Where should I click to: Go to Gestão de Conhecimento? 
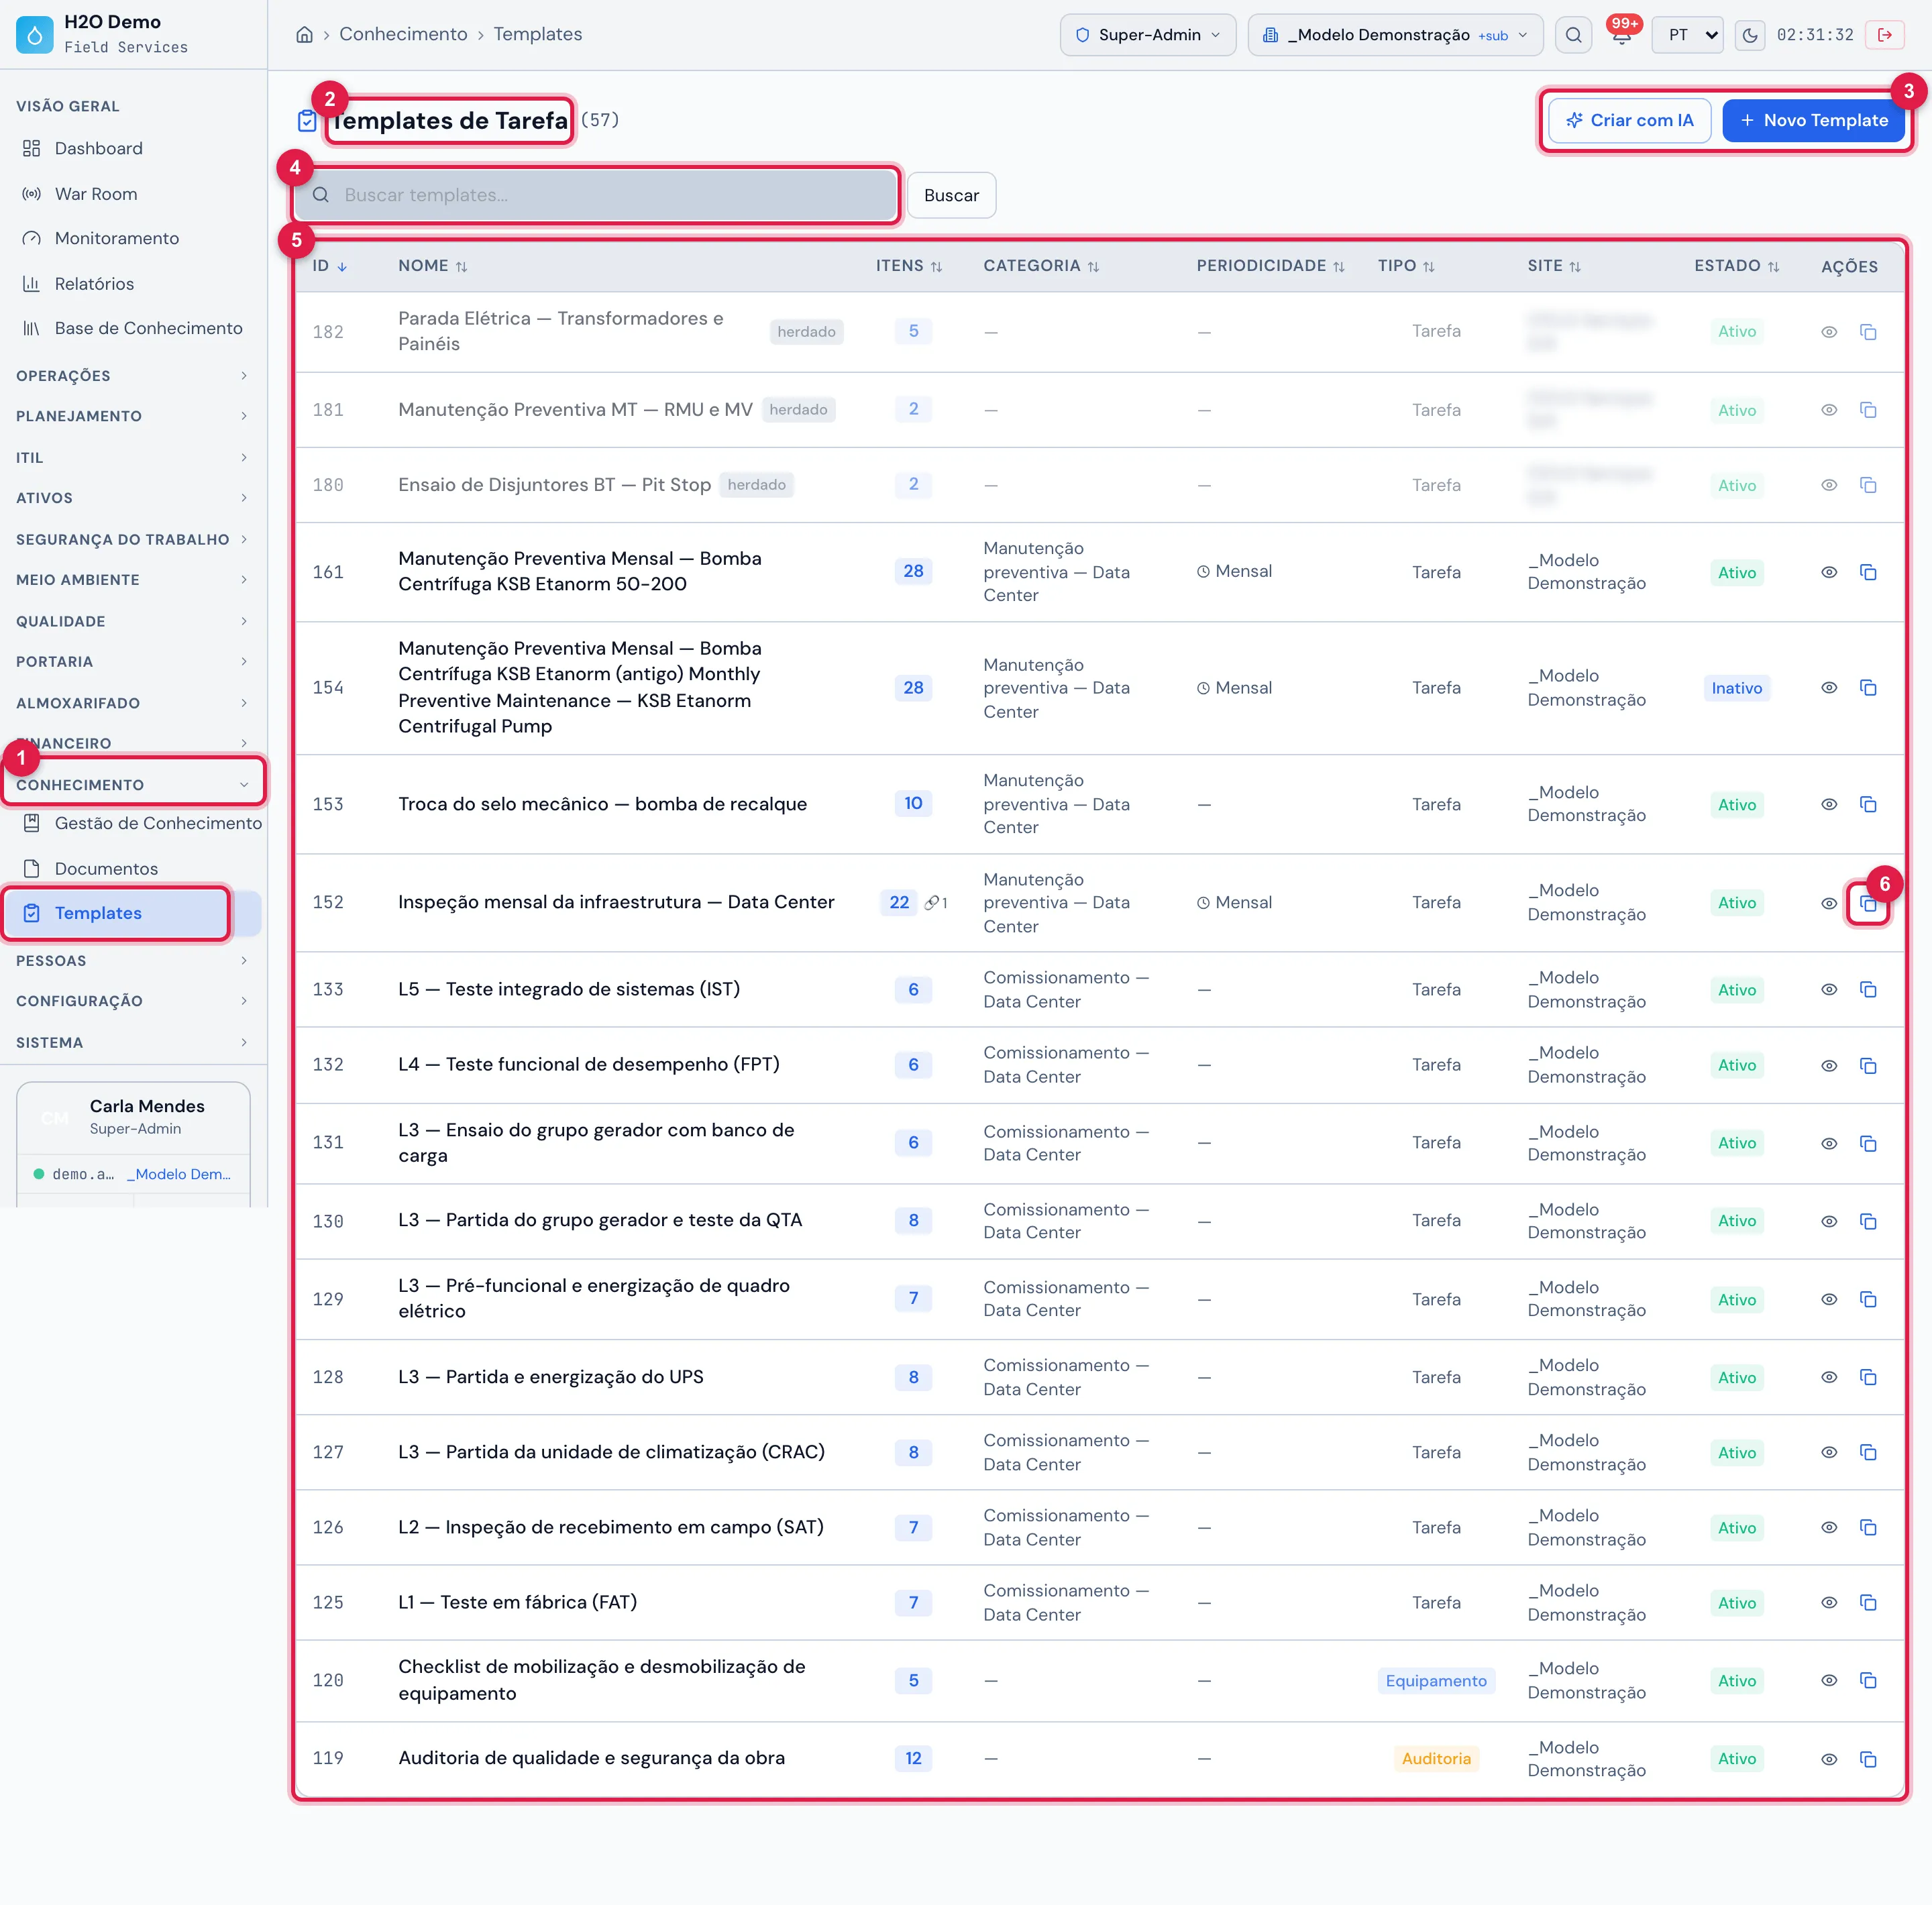tap(132, 823)
